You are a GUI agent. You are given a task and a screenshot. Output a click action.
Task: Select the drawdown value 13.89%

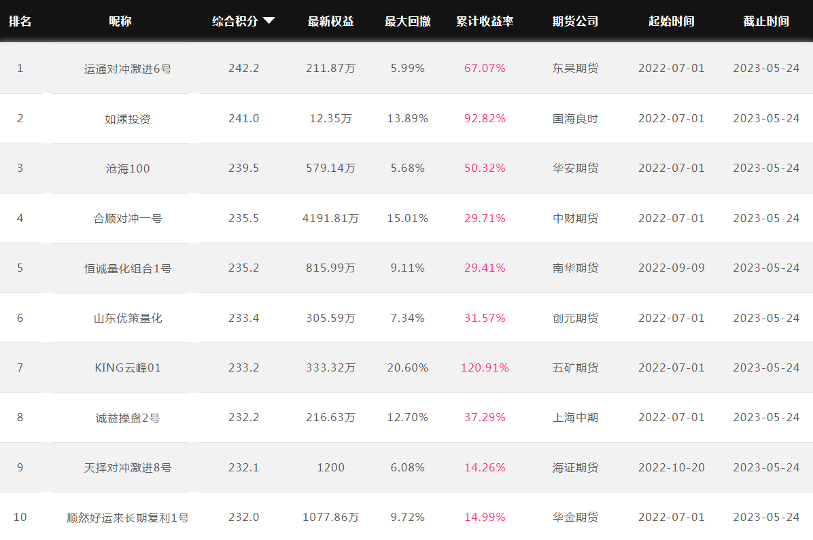(408, 118)
